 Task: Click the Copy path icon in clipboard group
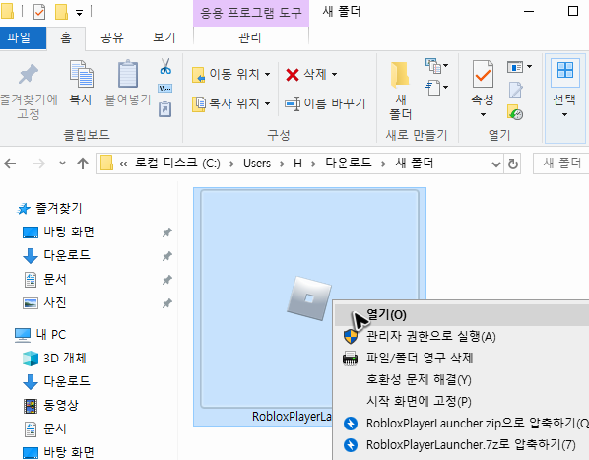coord(165,89)
